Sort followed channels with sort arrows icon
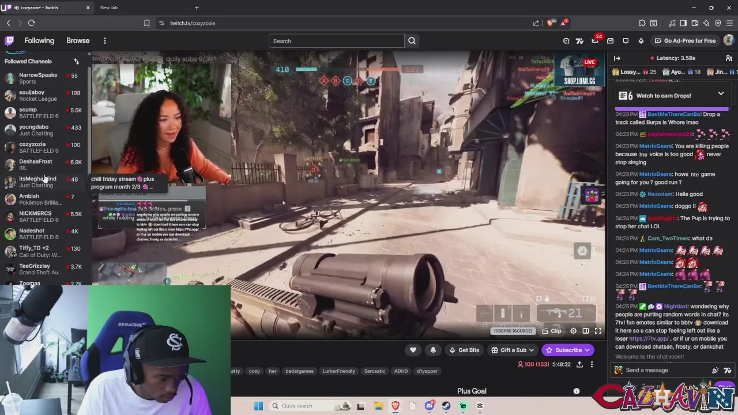The height and width of the screenshot is (415, 738). click(76, 61)
